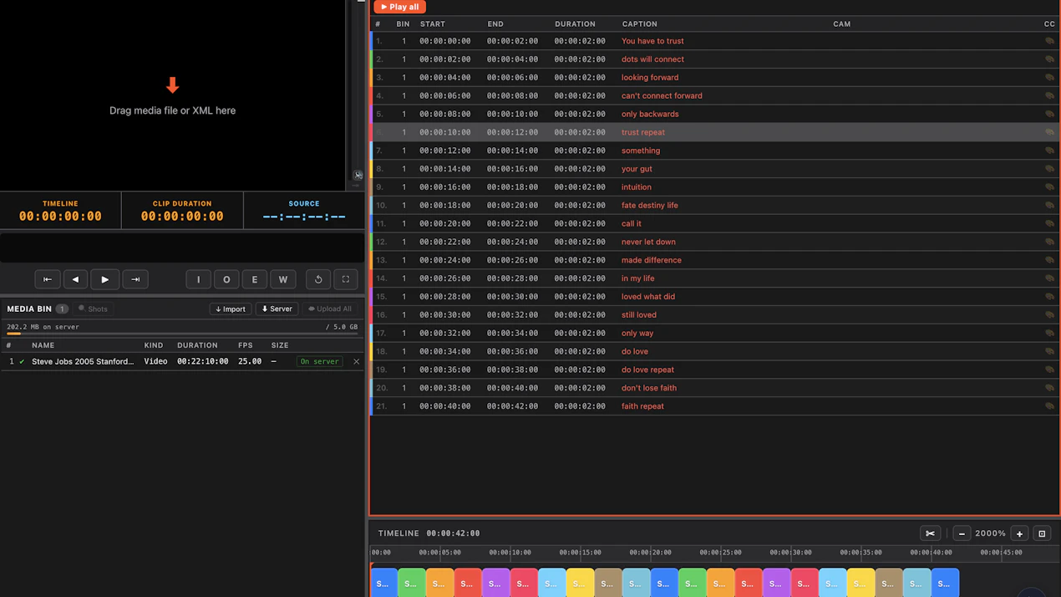The height and width of the screenshot is (597, 1061).
Task: Zoom out the timeline with minus button
Action: 962,533
